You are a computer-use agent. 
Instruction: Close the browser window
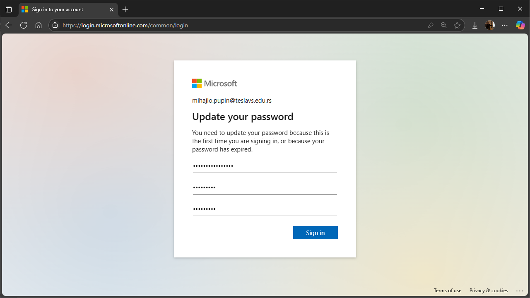520,9
